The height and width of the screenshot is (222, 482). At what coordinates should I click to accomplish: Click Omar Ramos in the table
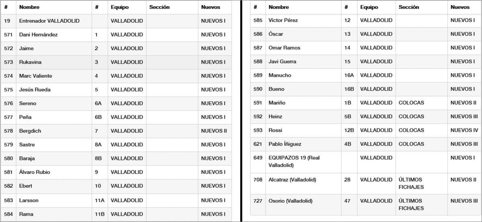point(284,48)
